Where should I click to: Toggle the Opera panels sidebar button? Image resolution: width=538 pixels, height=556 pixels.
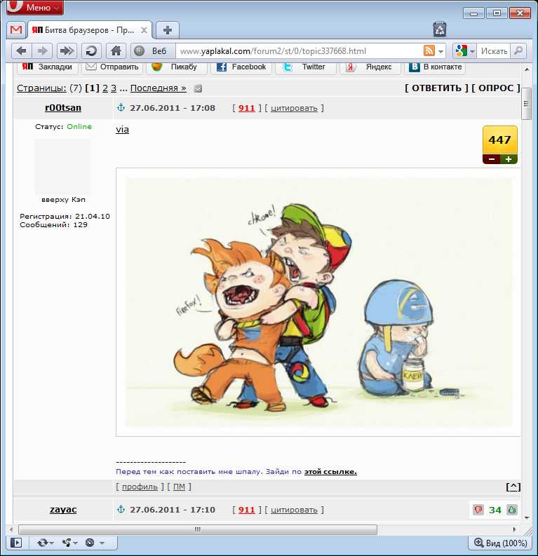[x=16, y=543]
